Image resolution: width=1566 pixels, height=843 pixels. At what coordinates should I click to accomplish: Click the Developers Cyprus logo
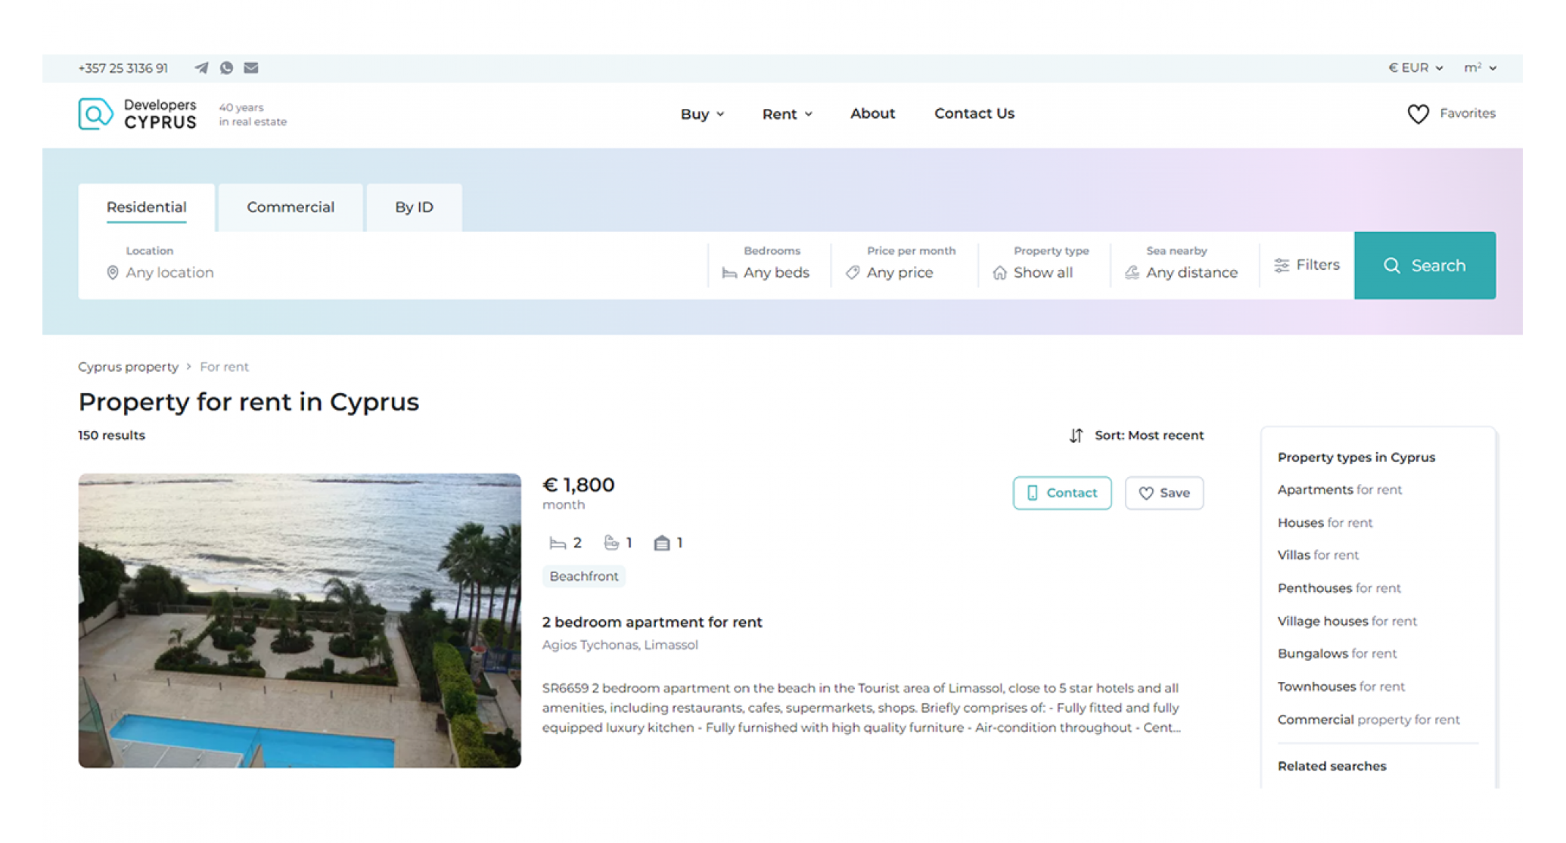[138, 114]
